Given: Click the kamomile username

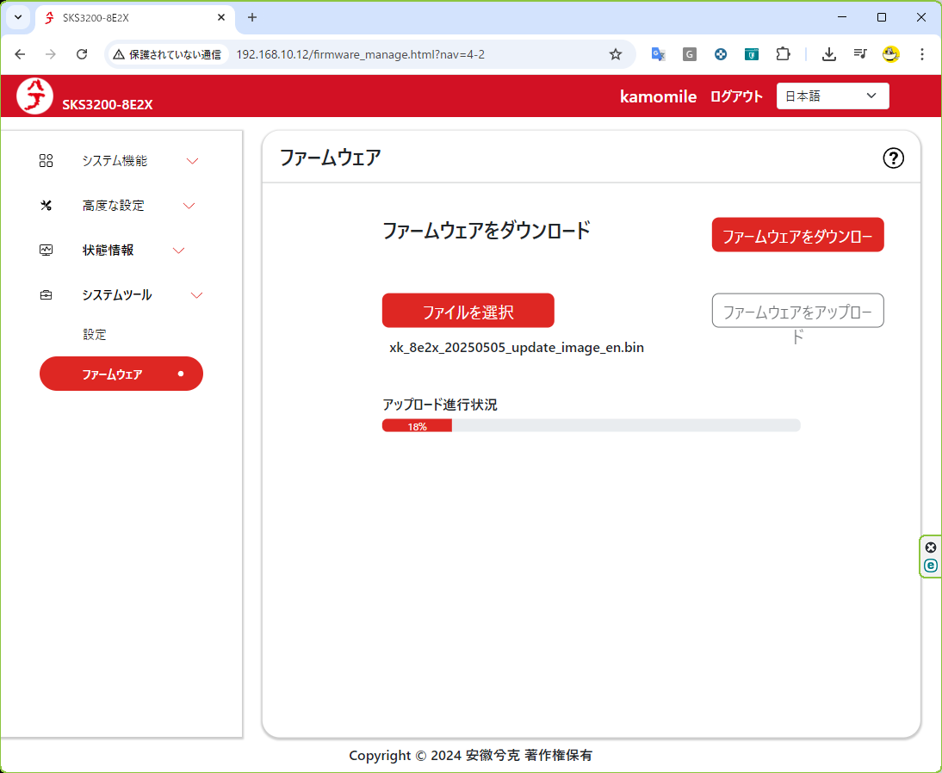Looking at the screenshot, I should coord(658,96).
